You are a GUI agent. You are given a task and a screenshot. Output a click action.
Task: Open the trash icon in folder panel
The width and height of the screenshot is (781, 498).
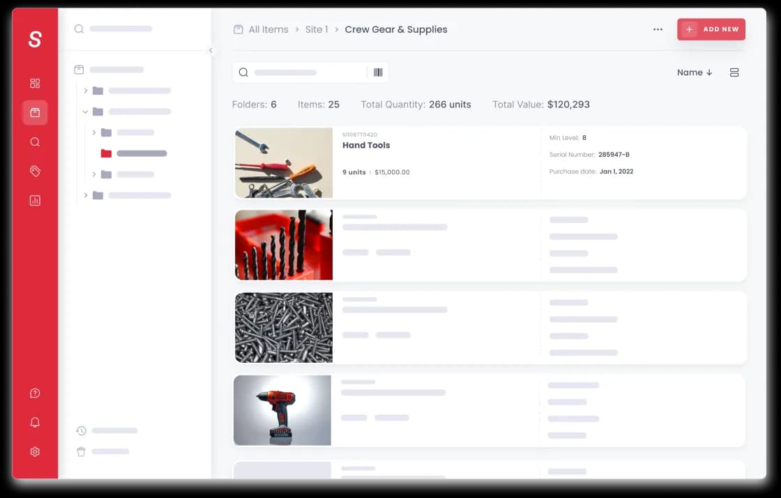coord(81,452)
